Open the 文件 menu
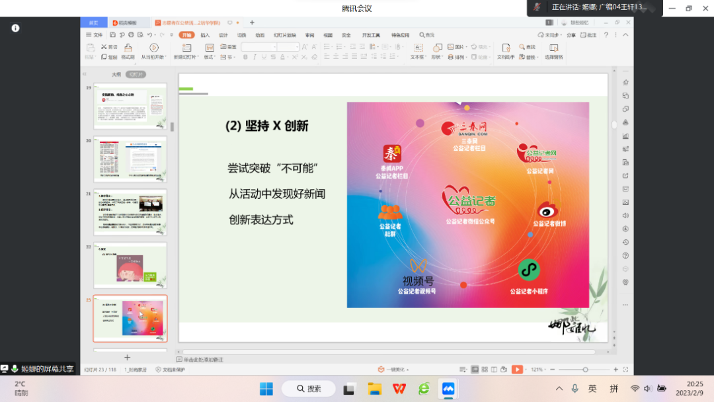Screen dimensions: 714x402 [x=95, y=35]
